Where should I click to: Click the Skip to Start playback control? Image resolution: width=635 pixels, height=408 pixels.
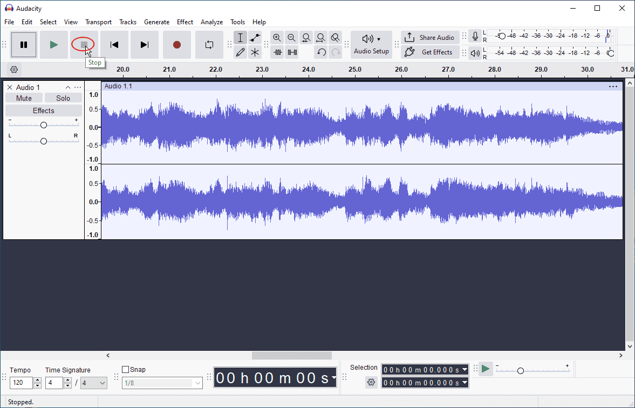coord(114,45)
